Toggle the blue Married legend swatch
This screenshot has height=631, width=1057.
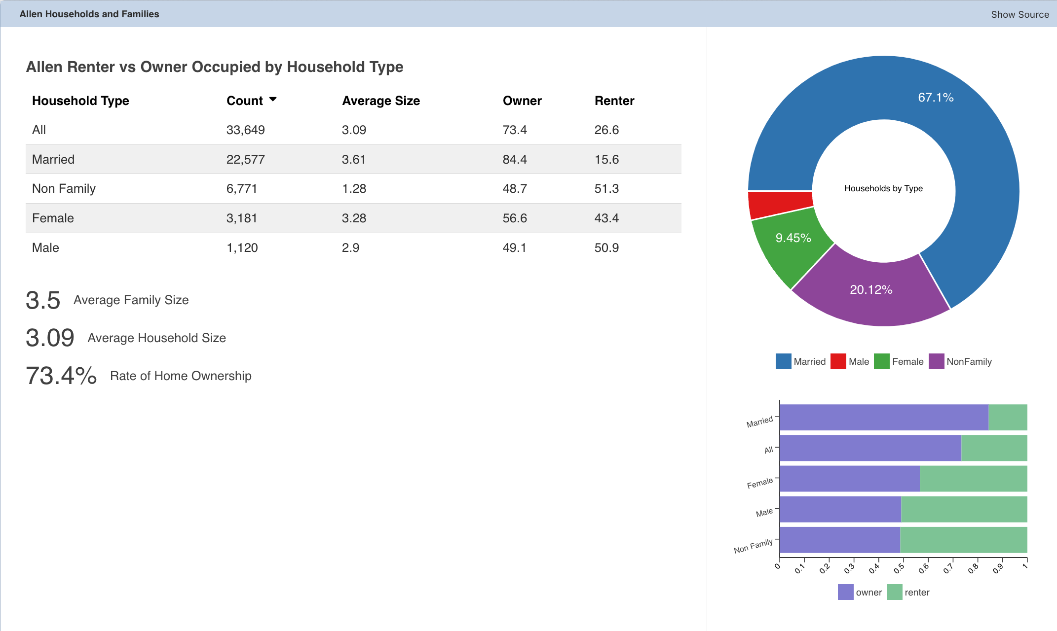coord(783,361)
